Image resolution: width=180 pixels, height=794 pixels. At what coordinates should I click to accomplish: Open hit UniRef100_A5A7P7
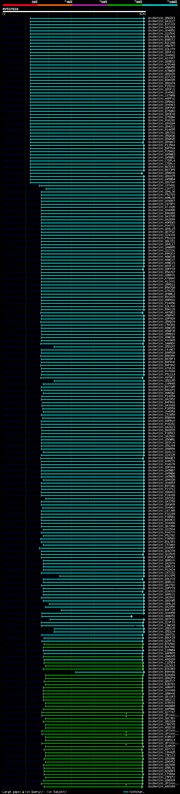coord(161,46)
